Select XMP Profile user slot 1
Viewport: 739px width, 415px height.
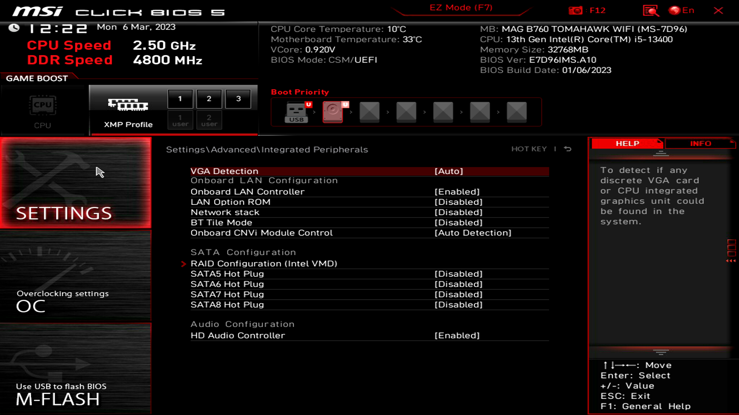pos(180,120)
